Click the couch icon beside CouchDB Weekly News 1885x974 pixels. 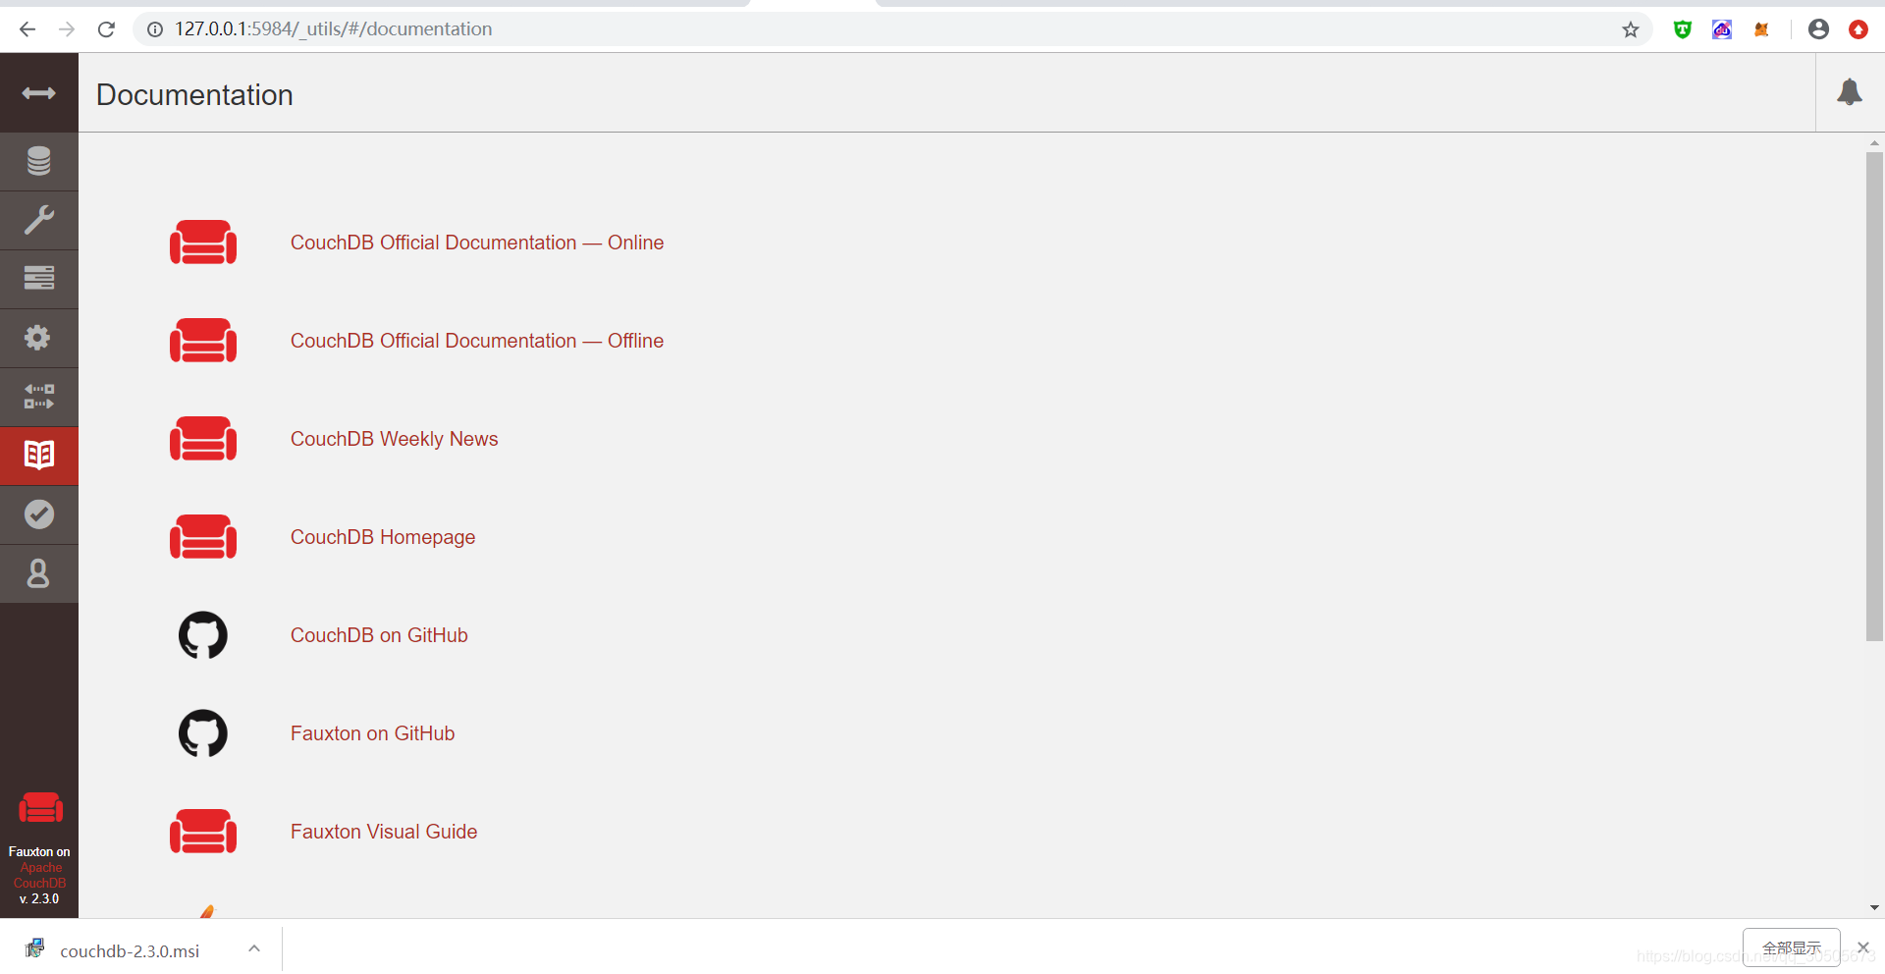pyautogui.click(x=203, y=439)
